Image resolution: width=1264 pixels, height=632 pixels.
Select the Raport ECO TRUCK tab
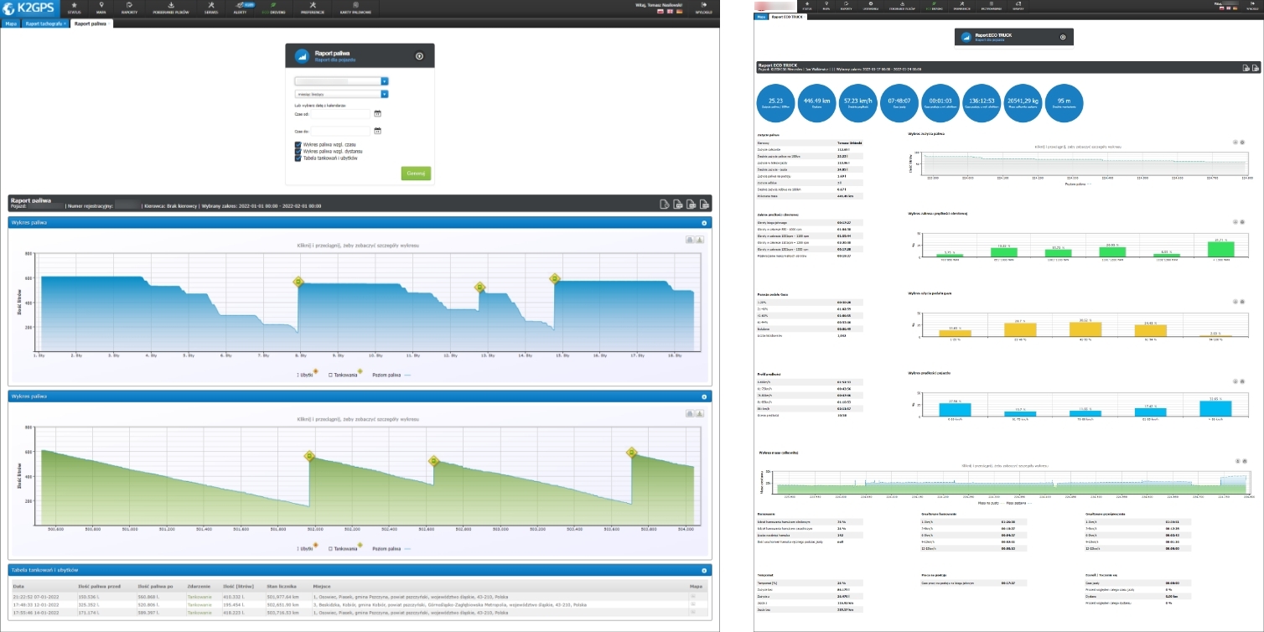tap(788, 17)
